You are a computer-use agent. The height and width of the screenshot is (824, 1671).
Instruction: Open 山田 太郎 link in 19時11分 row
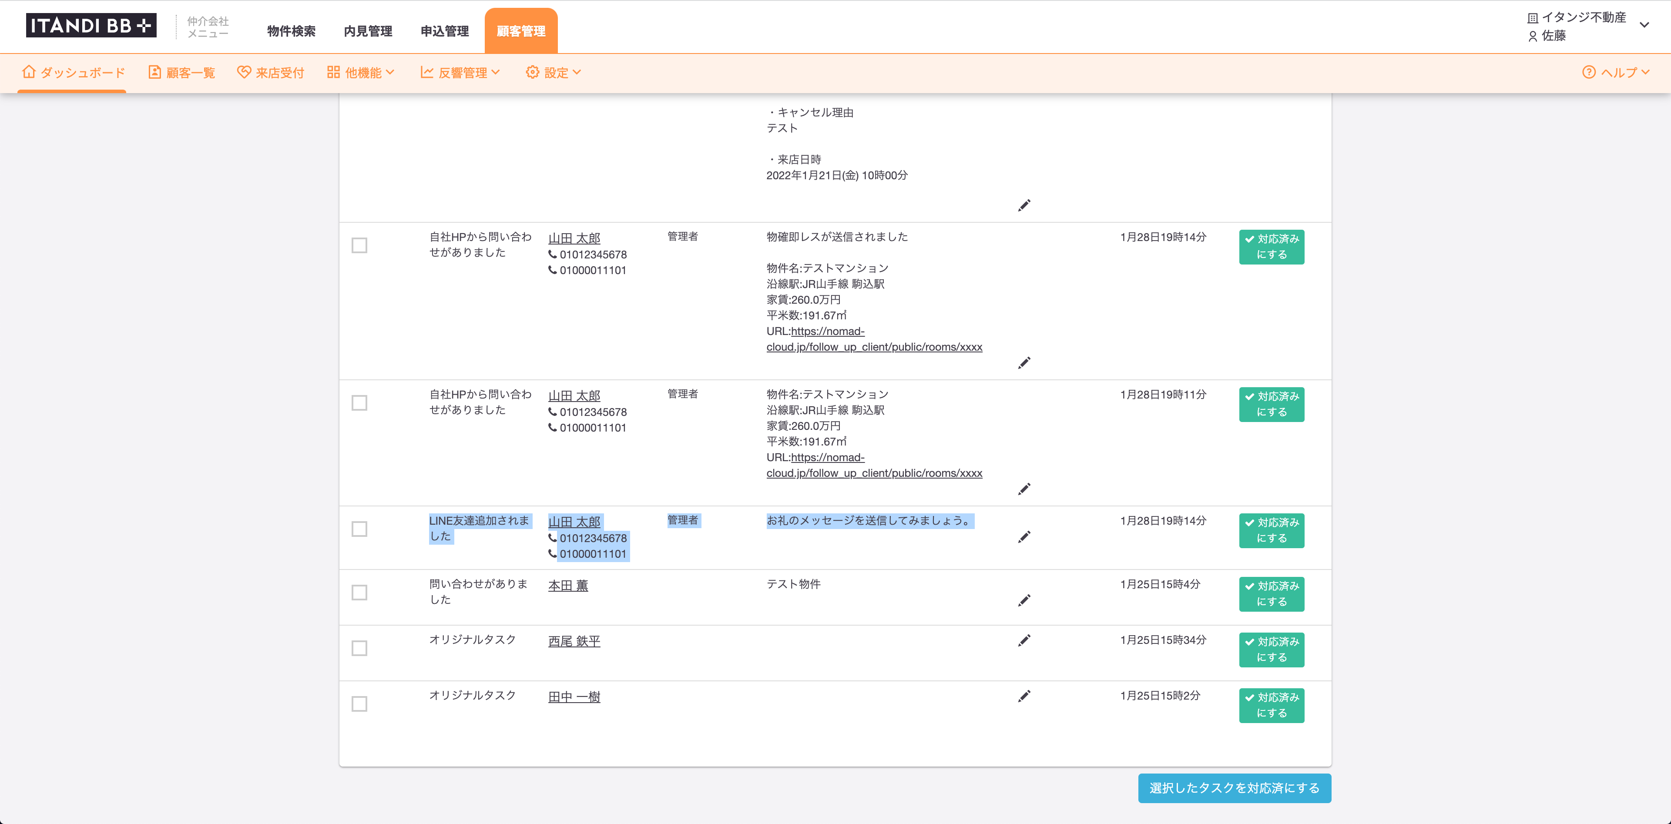pyautogui.click(x=574, y=395)
